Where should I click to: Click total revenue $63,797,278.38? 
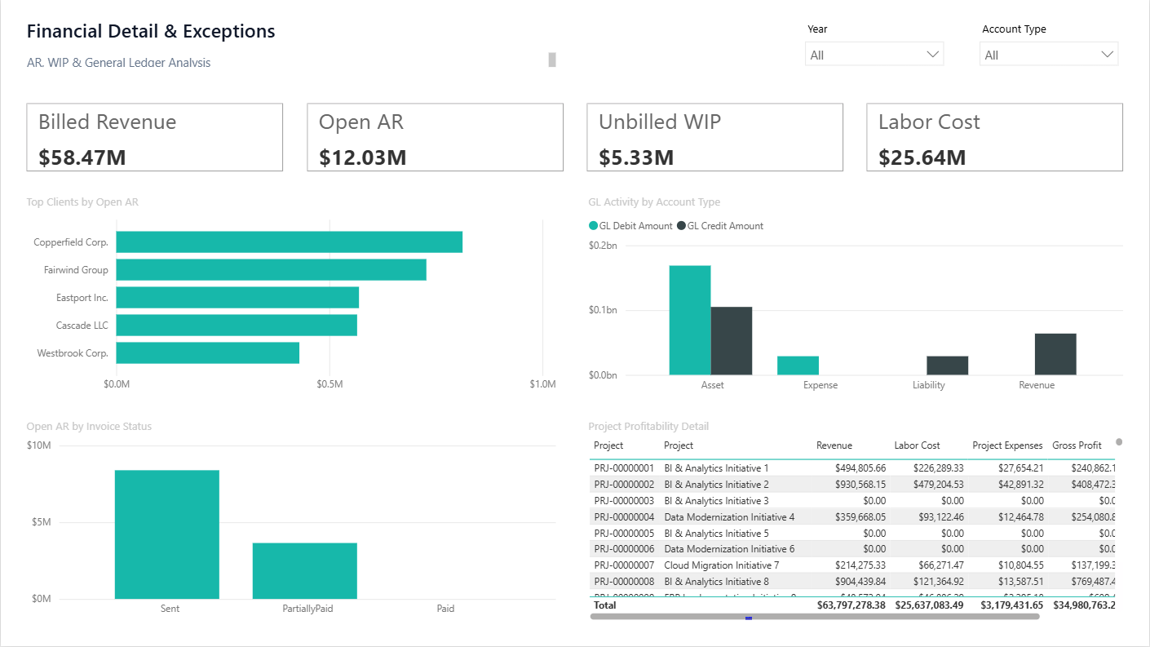[851, 605]
